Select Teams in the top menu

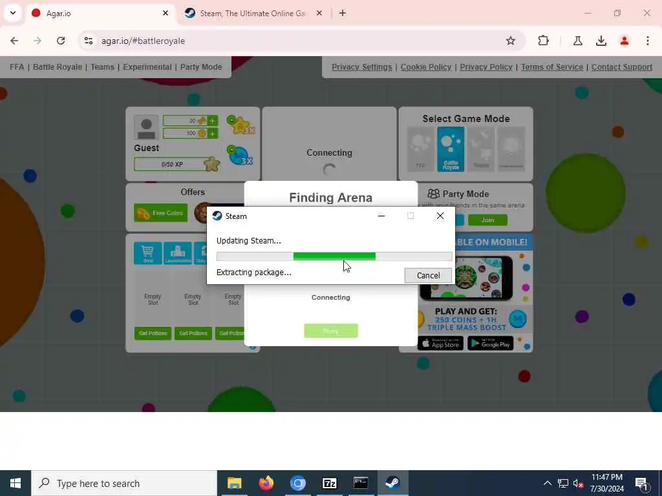click(x=102, y=67)
